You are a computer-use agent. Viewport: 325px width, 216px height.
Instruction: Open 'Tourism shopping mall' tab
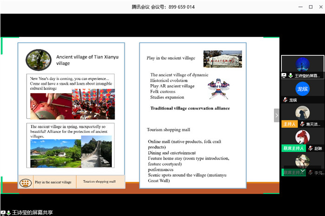100,182
